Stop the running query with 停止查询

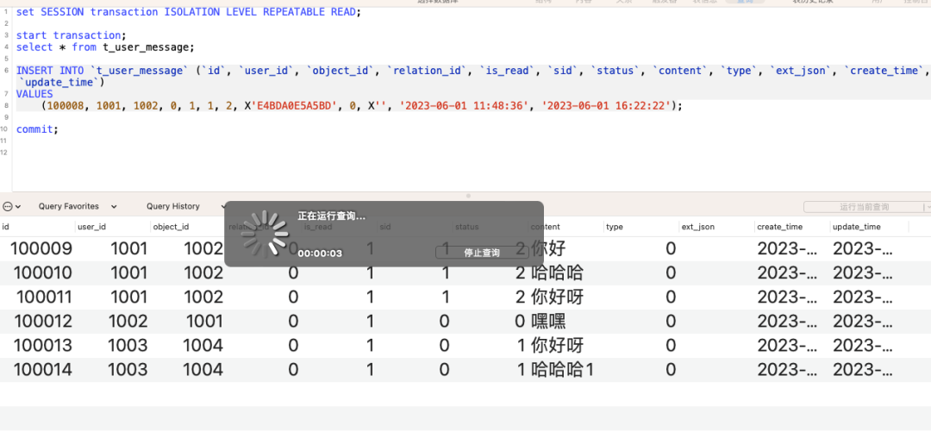click(482, 253)
